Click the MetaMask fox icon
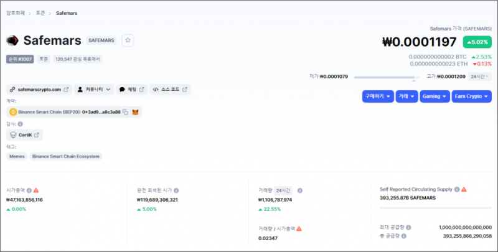 (x=135, y=112)
